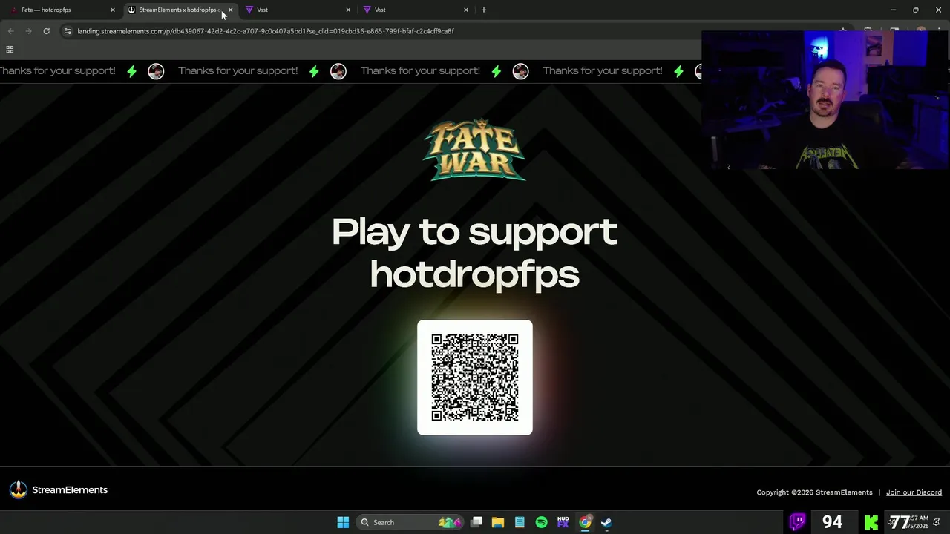The height and width of the screenshot is (534, 950).
Task: Open a new browser tab
Action: coord(484,10)
